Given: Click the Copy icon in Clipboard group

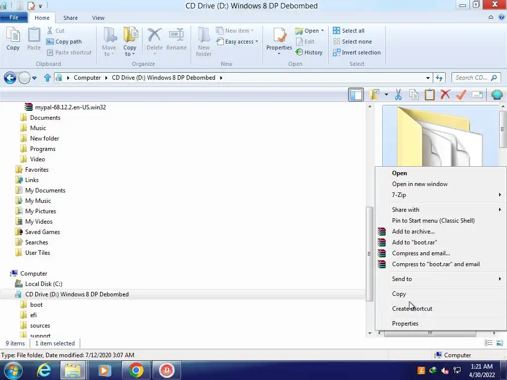Looking at the screenshot, I should coord(13,39).
